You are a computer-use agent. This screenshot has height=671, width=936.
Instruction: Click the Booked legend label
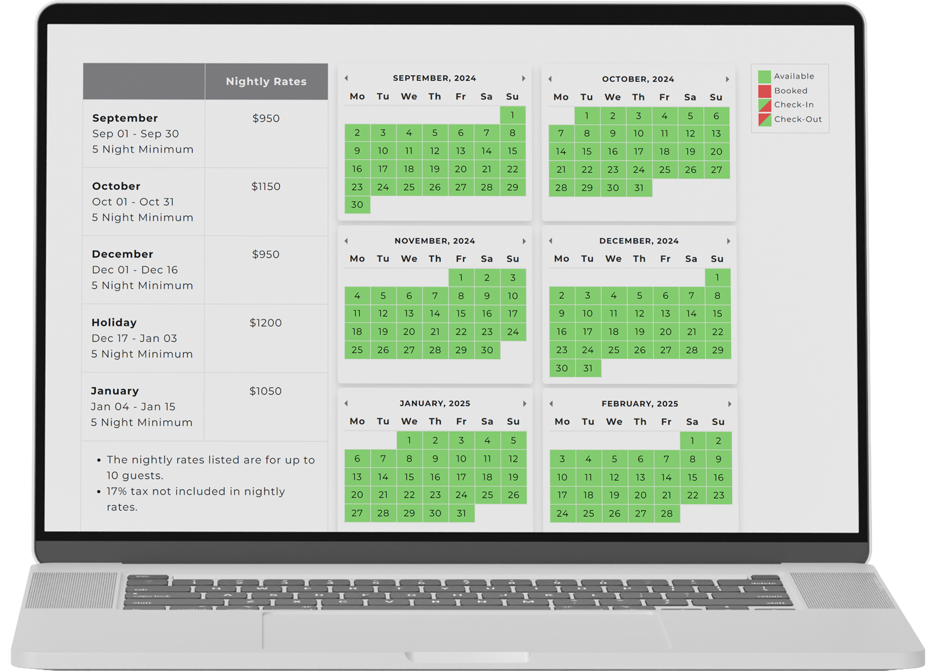coord(791,91)
